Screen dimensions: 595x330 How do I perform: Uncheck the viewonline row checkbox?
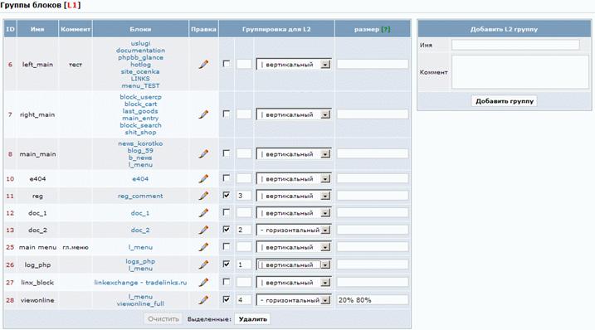pos(227,299)
